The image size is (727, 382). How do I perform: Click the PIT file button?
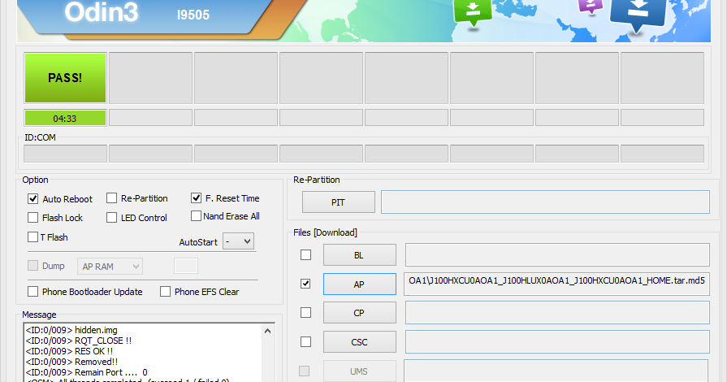pos(339,202)
